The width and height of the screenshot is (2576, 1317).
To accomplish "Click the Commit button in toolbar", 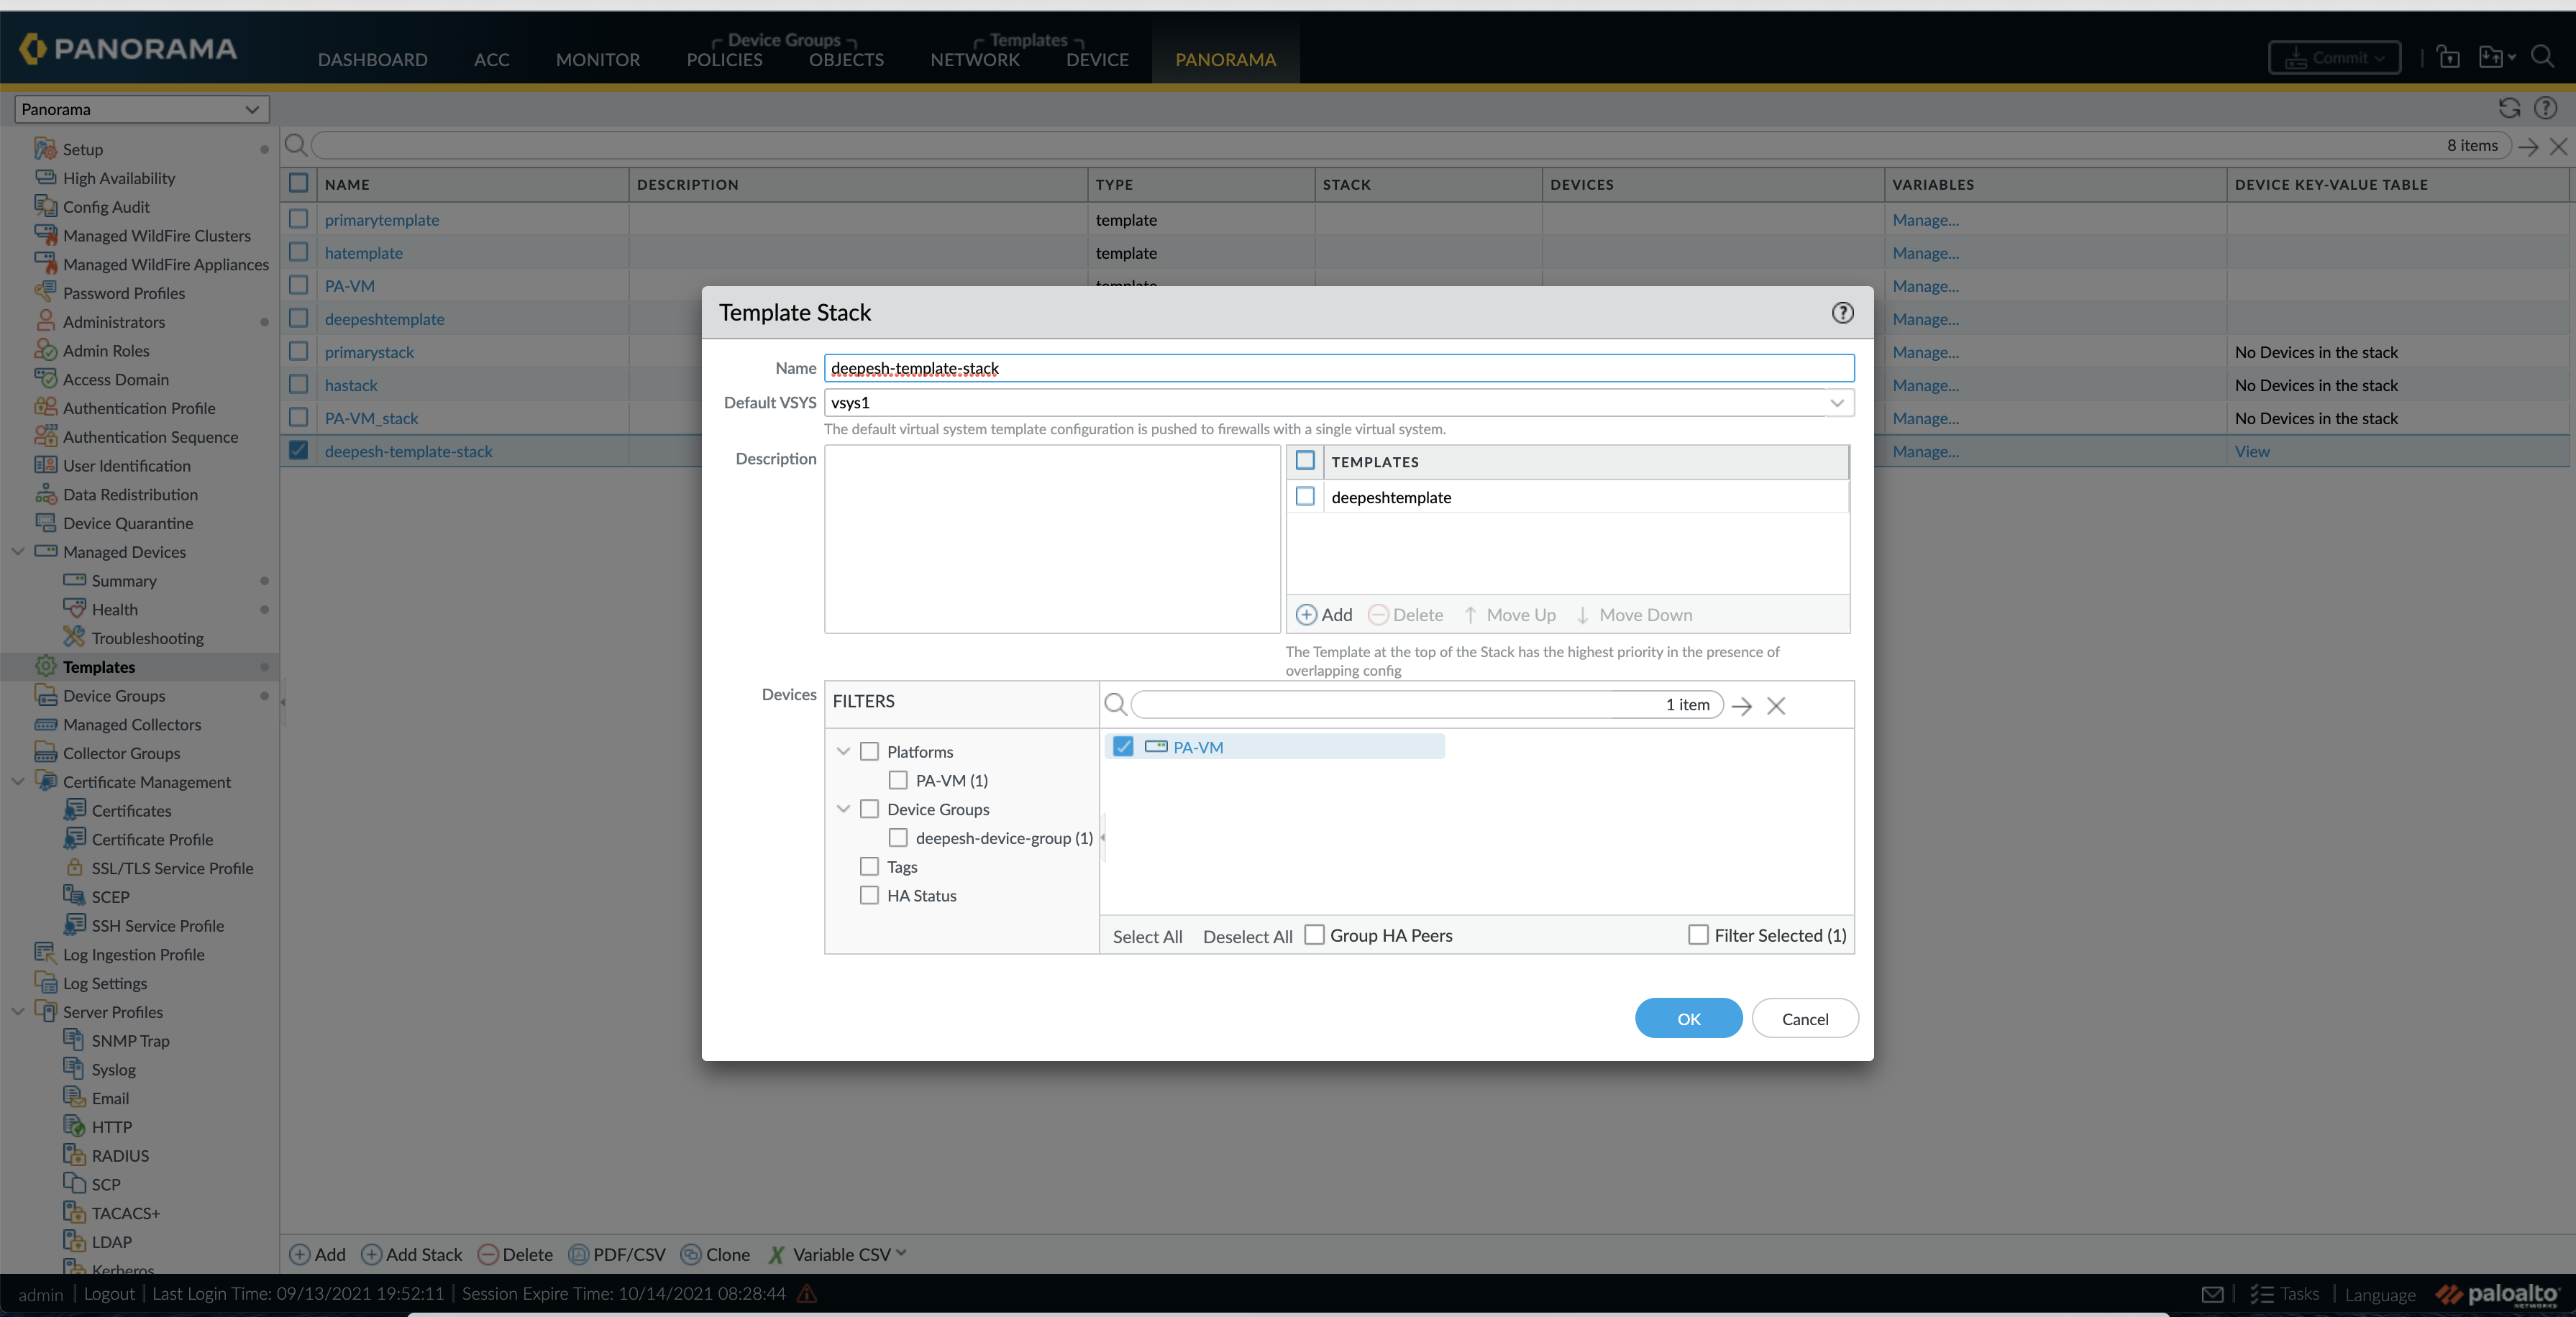I will 2337,57.
